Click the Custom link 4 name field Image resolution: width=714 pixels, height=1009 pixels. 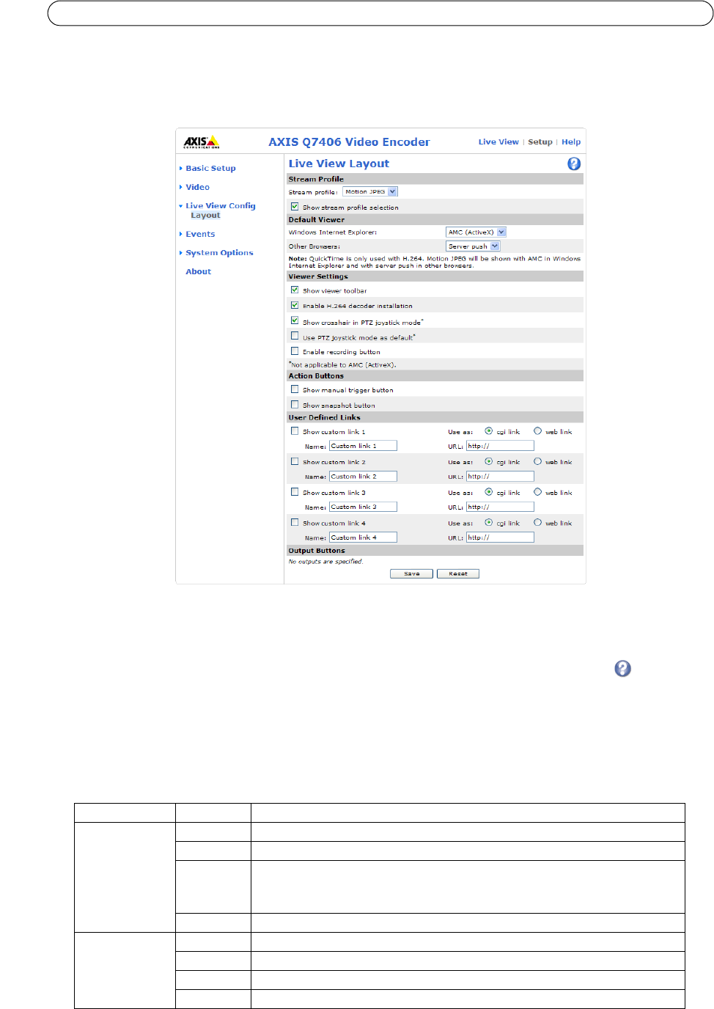pyautogui.click(x=363, y=537)
